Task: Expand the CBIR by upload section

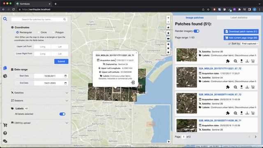Action: pos(39,123)
